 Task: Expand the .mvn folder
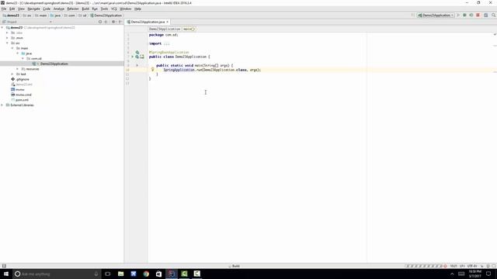[x=7, y=38]
